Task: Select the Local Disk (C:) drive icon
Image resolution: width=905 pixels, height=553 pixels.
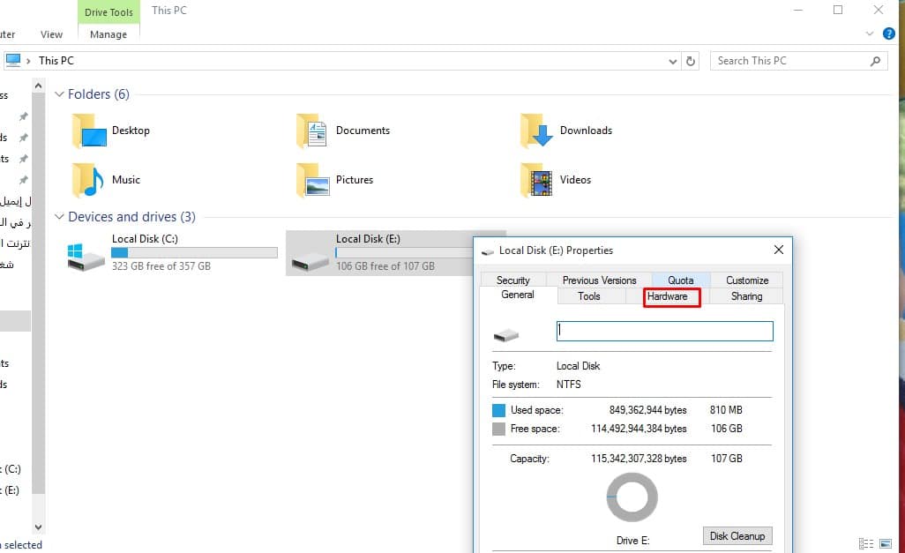Action: click(x=87, y=256)
